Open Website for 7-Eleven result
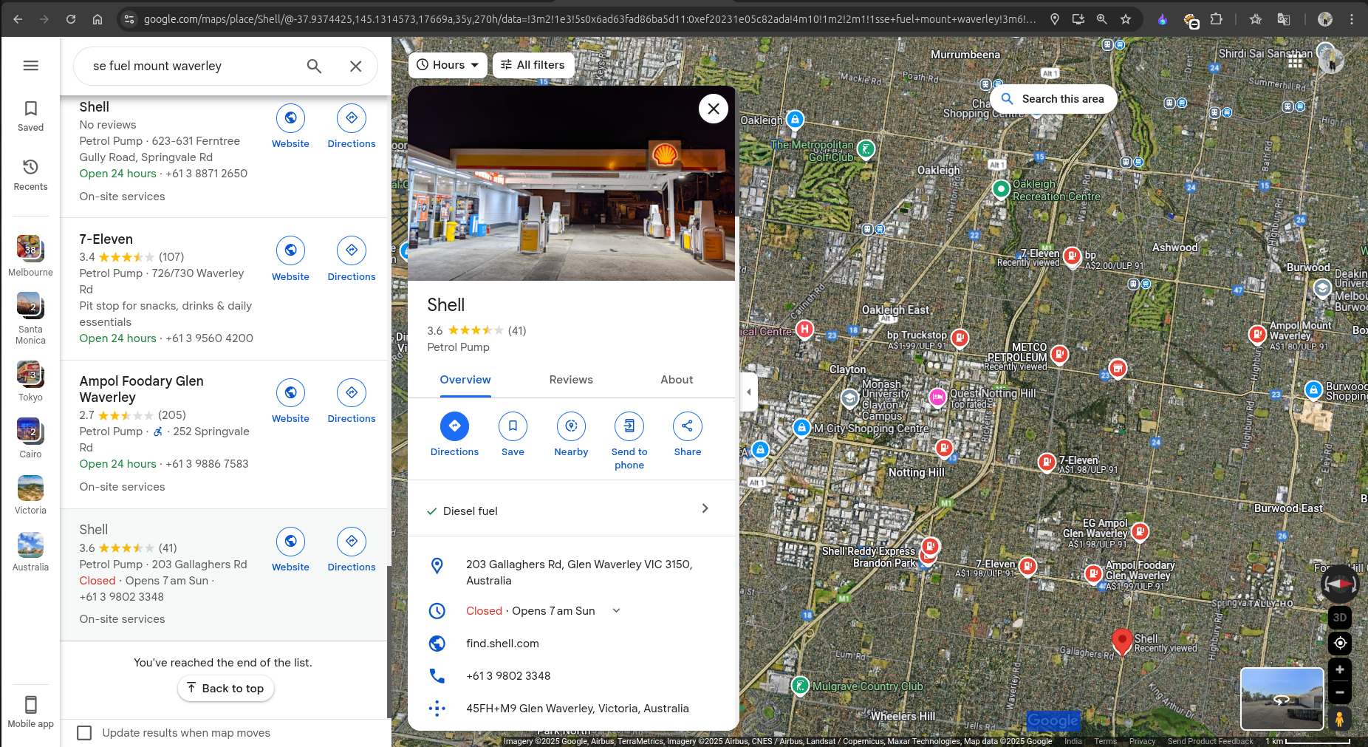1368x747 pixels. pyautogui.click(x=290, y=259)
